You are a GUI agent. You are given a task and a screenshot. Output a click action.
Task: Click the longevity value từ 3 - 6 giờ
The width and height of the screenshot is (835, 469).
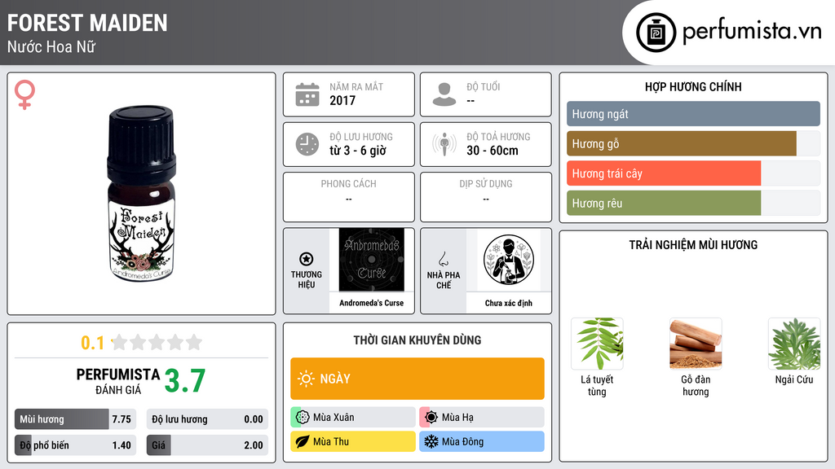pyautogui.click(x=358, y=151)
